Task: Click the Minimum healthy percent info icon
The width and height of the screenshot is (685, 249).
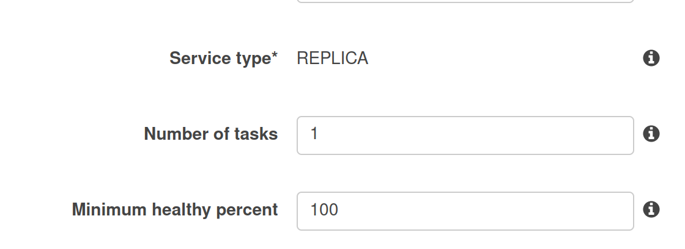Action: click(651, 209)
